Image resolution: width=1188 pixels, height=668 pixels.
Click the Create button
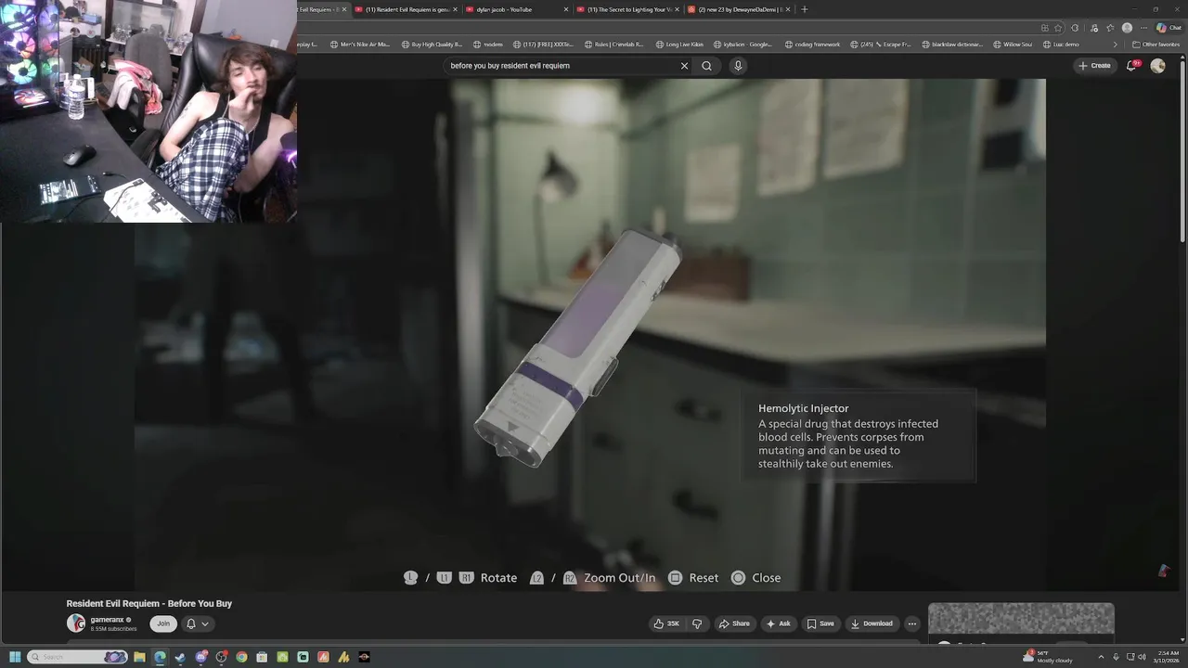tap(1094, 66)
